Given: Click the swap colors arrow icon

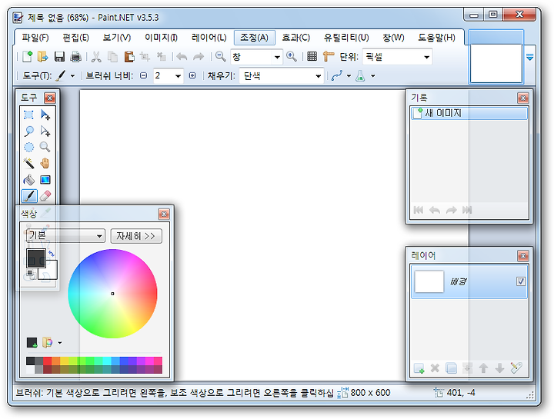Looking at the screenshot, I should coord(52,254).
